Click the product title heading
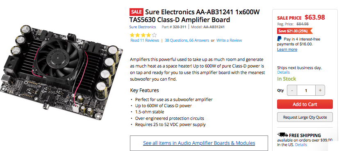Screen dimensions: 339x151 195,16
